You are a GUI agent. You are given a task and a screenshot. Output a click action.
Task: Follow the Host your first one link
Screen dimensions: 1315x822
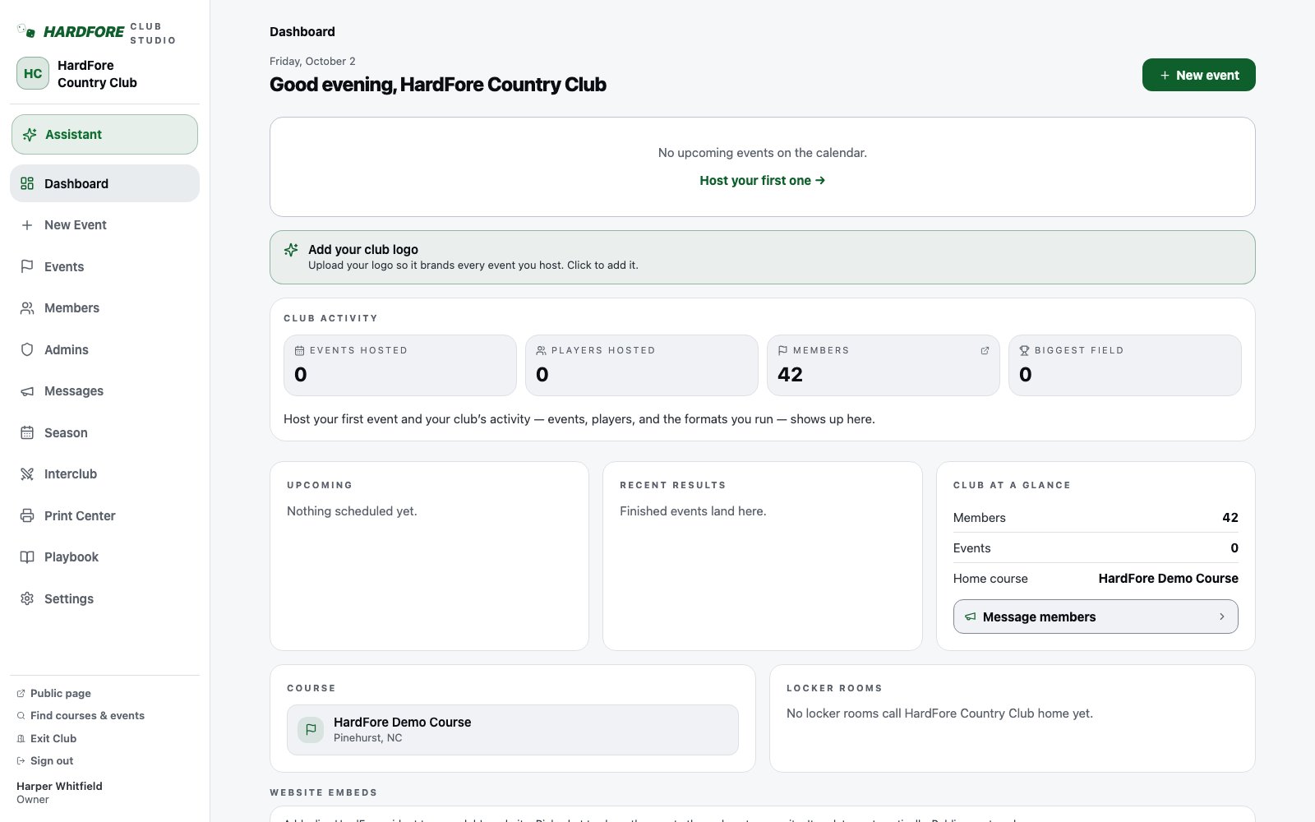pyautogui.click(x=762, y=181)
